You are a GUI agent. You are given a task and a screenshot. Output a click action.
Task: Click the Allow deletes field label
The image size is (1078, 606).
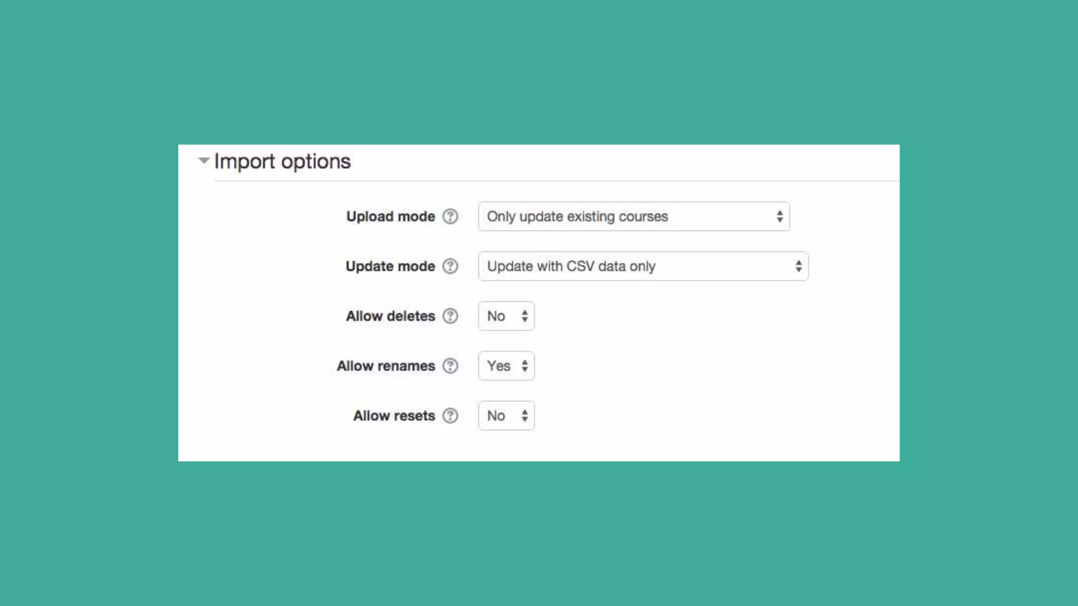[390, 316]
